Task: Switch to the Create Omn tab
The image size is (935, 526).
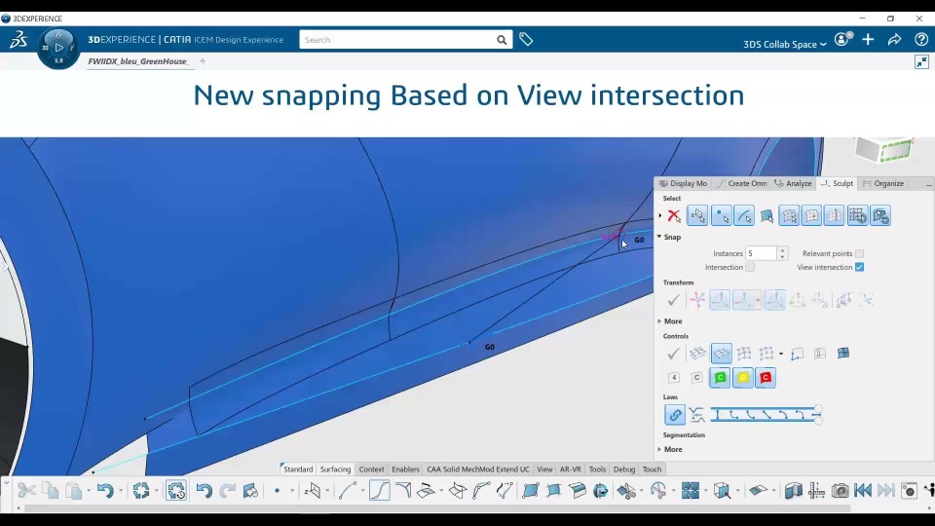Action: (741, 183)
